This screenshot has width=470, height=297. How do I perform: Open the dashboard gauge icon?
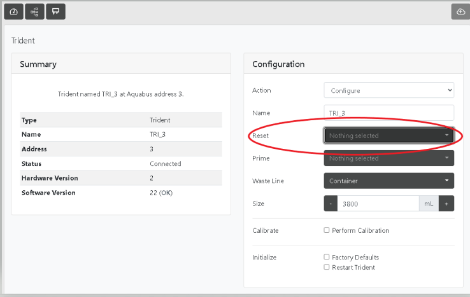tap(14, 11)
